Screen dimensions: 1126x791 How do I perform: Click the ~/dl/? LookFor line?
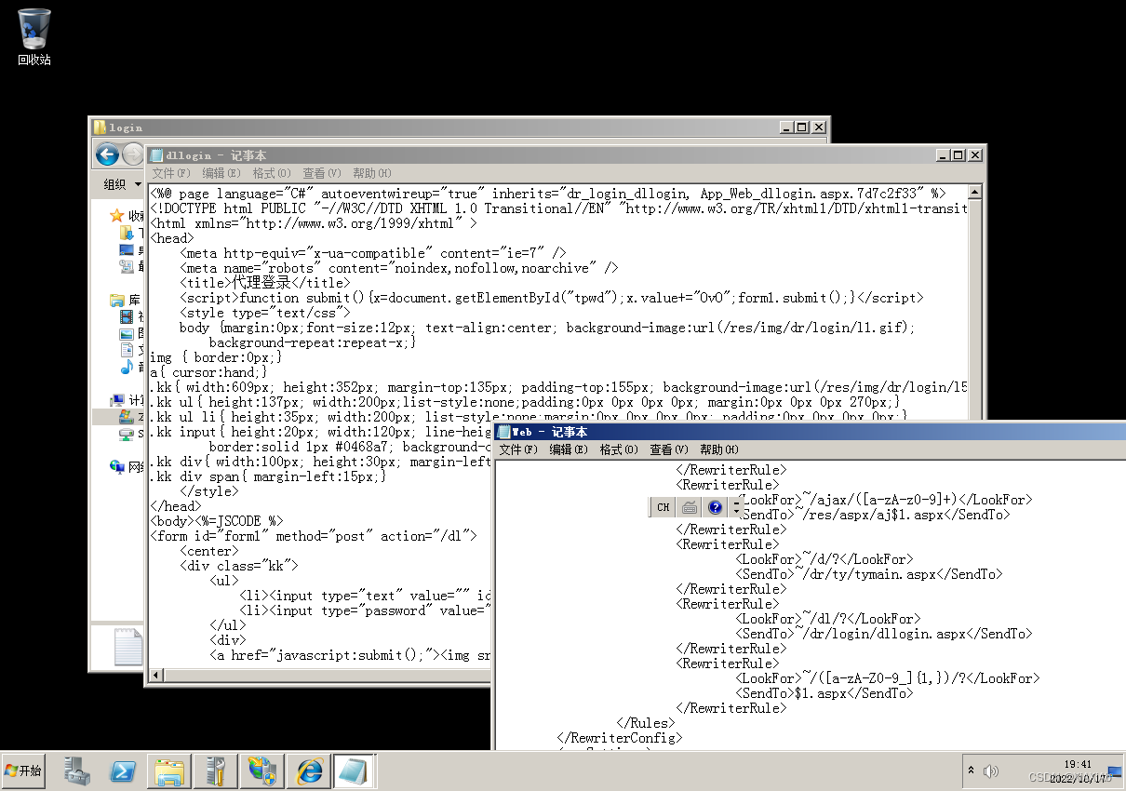click(x=828, y=619)
